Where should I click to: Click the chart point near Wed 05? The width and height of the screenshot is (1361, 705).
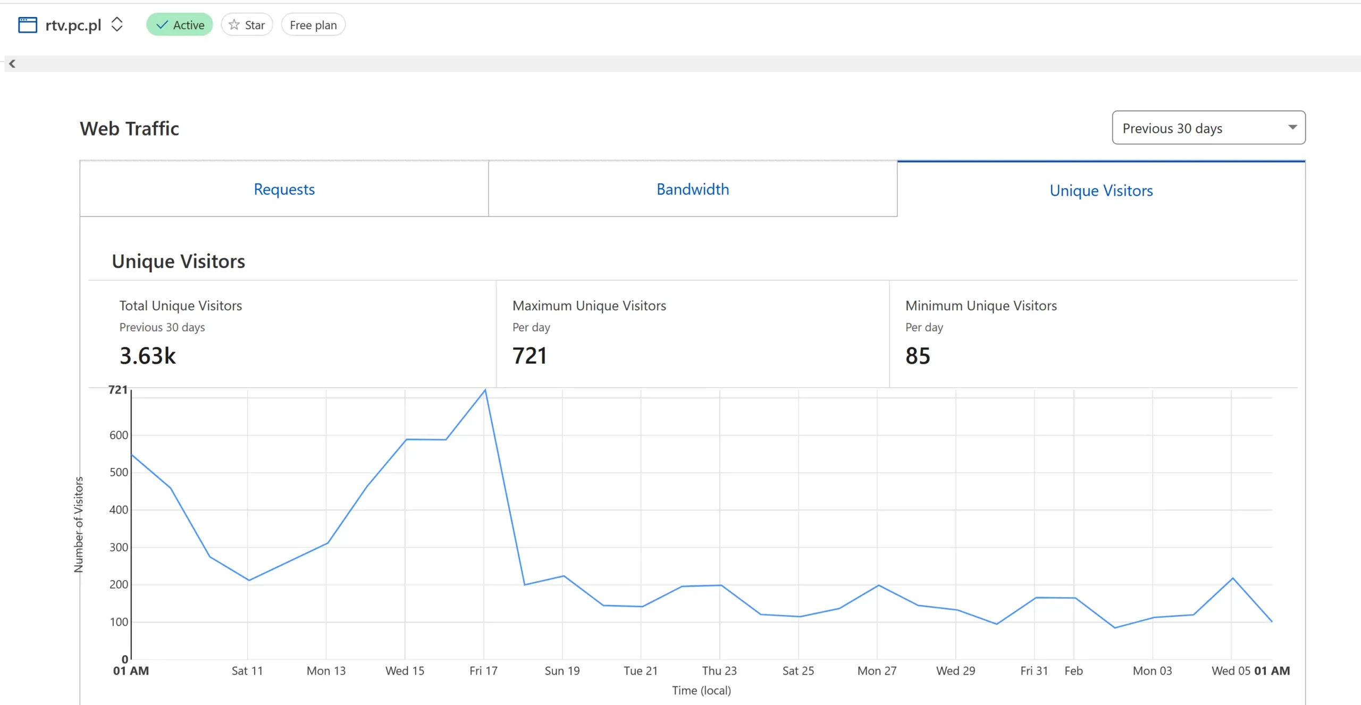coord(1232,578)
